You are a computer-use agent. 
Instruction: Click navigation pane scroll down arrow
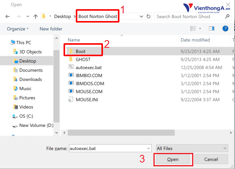[x=57, y=133]
